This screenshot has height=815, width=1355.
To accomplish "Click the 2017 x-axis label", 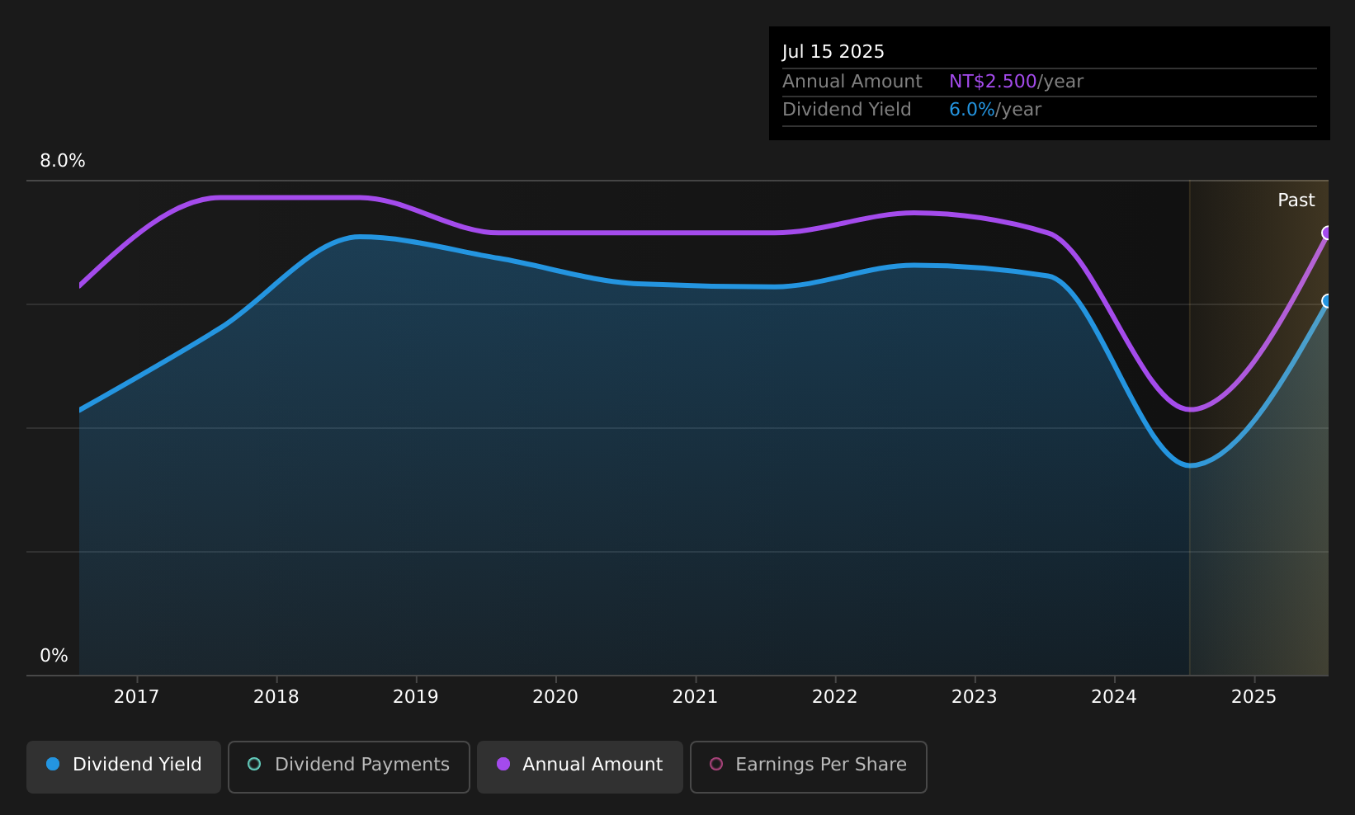I will pyautogui.click(x=136, y=697).
